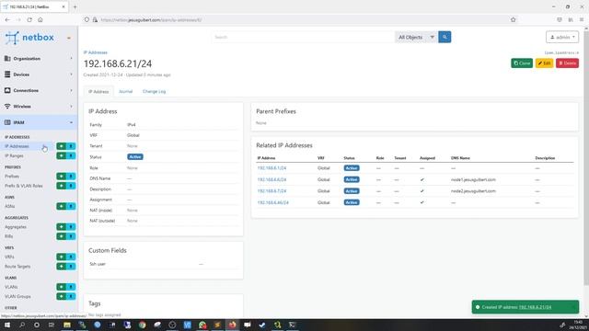Add a new RIR with green plus

point(62,236)
